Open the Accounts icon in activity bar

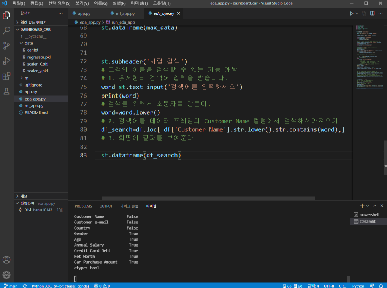[6, 260]
